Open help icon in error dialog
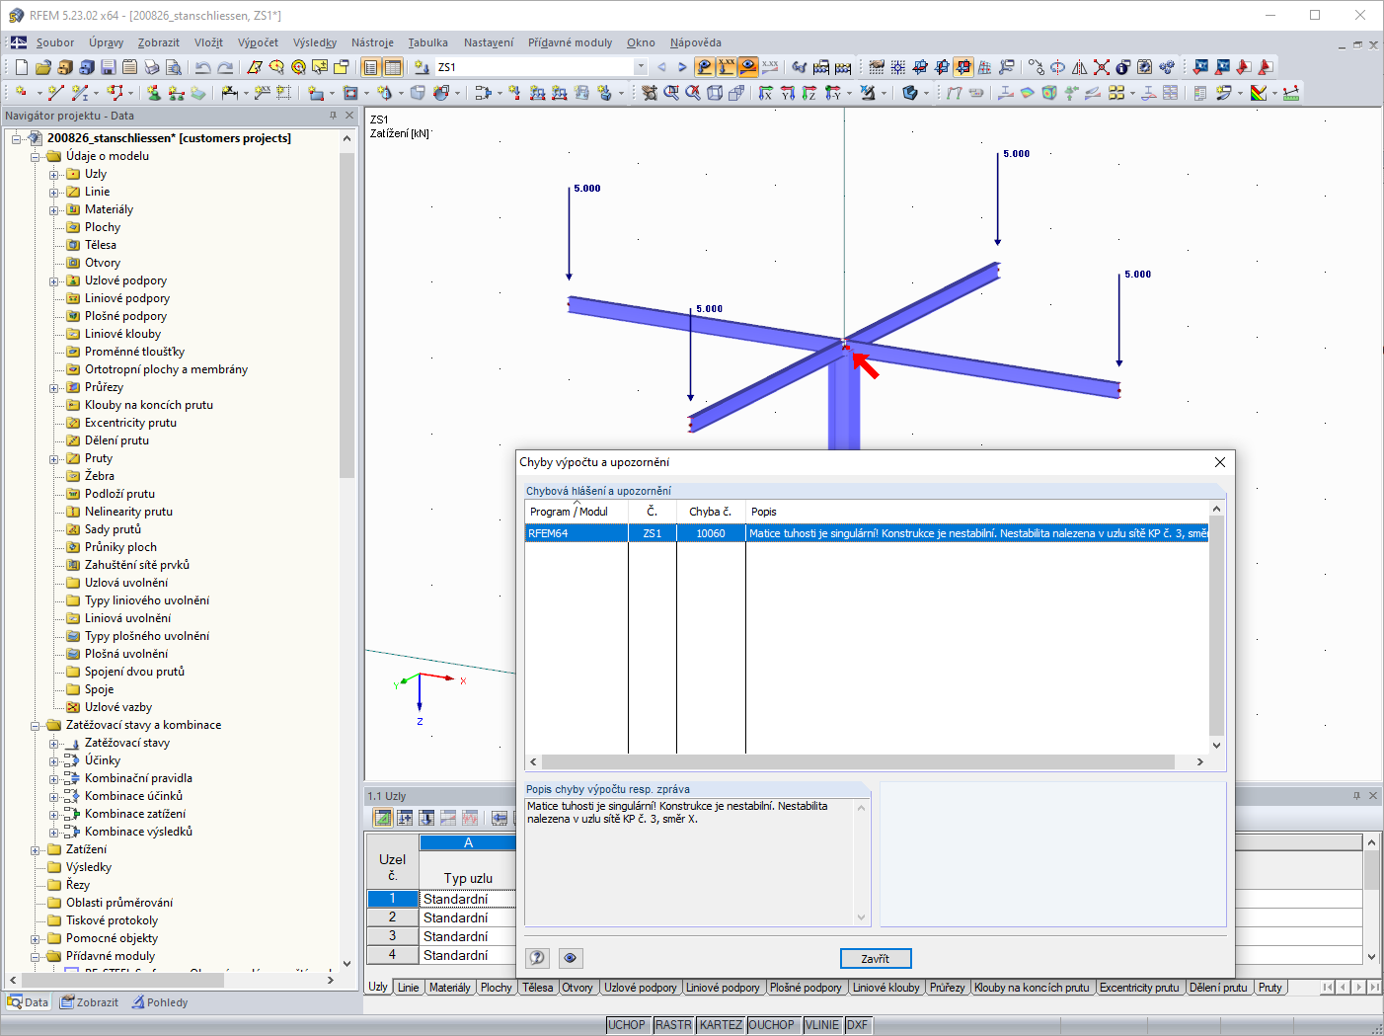The height and width of the screenshot is (1036, 1384). click(537, 958)
